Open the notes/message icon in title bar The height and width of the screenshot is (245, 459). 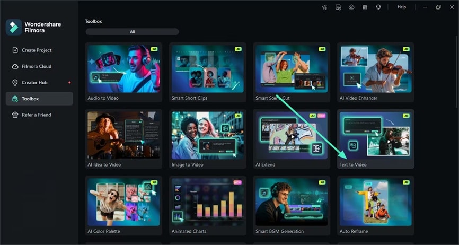click(338, 7)
